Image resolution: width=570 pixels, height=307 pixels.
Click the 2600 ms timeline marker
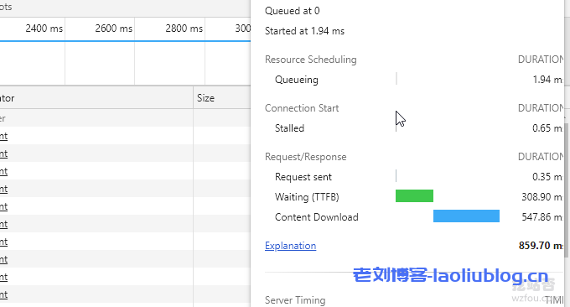(113, 29)
